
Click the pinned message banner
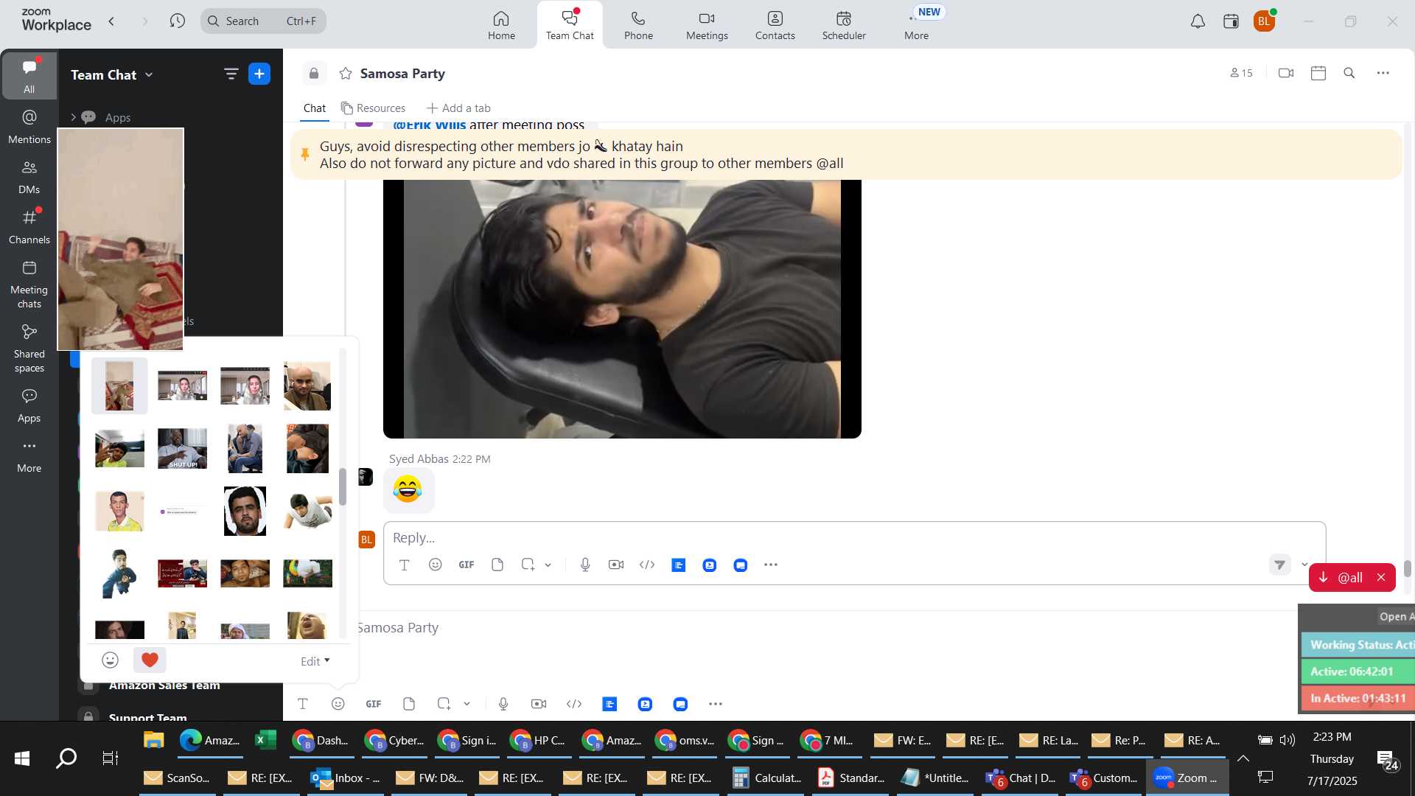(x=846, y=155)
